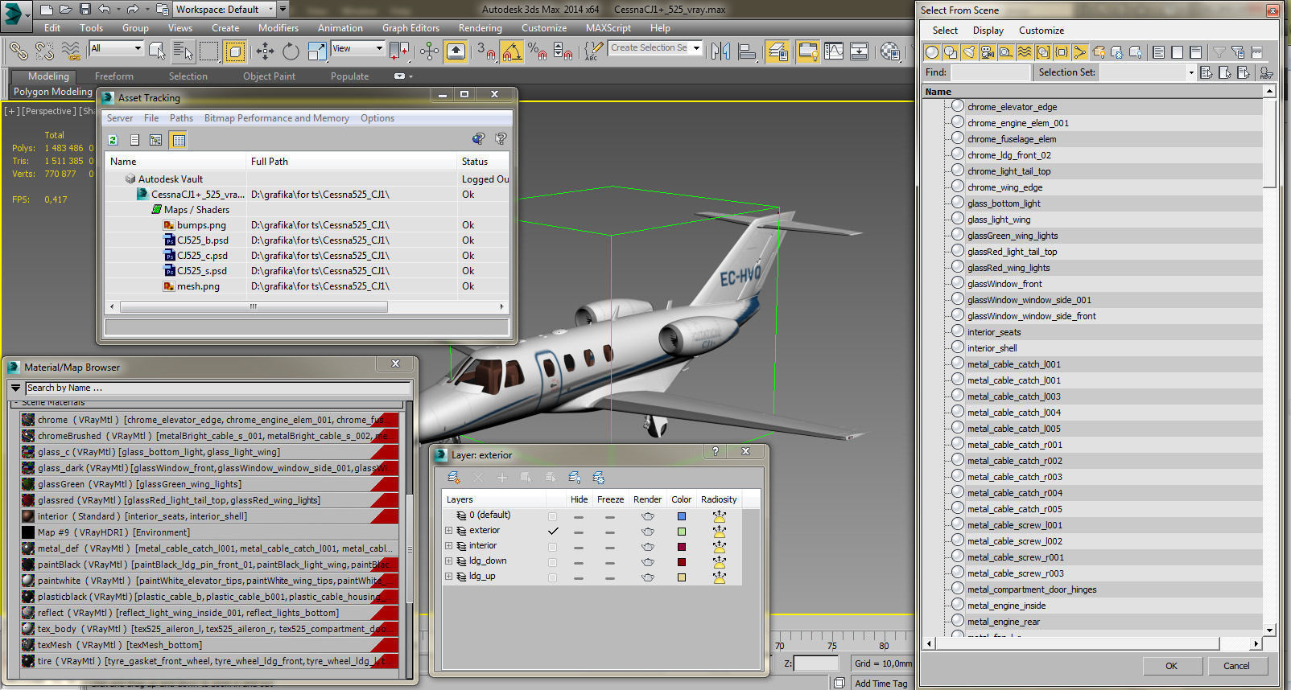Open the MAXScript menu
Image resolution: width=1291 pixels, height=690 pixels.
tap(608, 28)
